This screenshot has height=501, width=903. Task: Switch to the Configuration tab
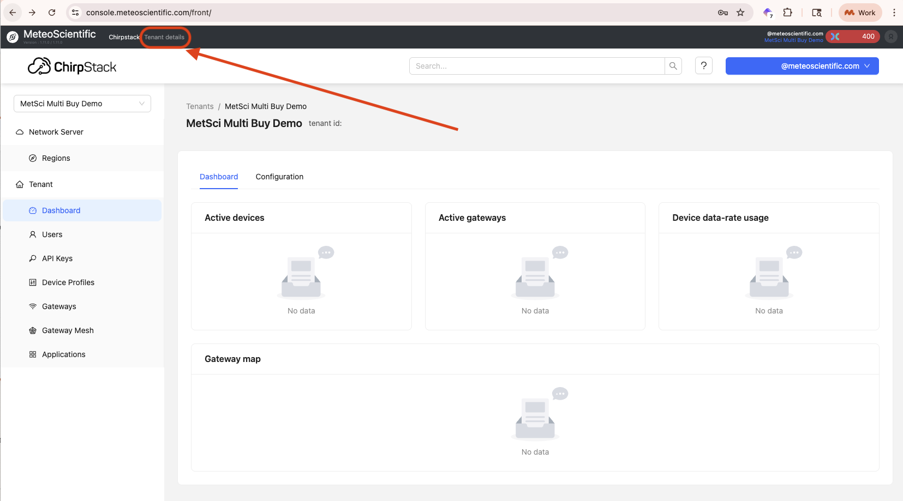coord(279,177)
